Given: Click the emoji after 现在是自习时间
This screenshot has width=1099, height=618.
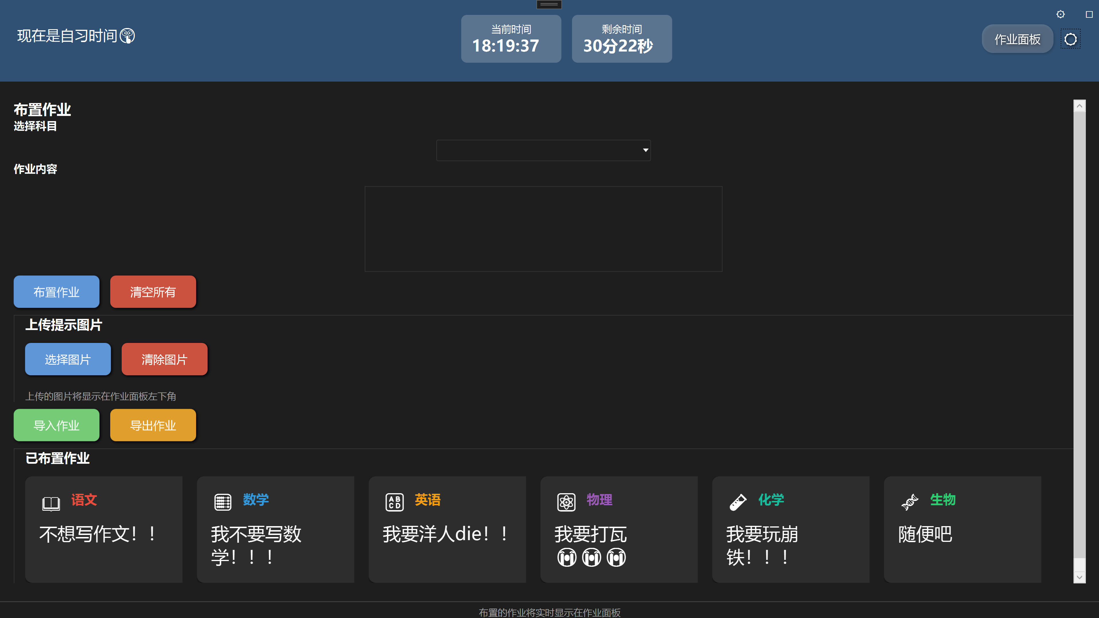Looking at the screenshot, I should tap(127, 36).
